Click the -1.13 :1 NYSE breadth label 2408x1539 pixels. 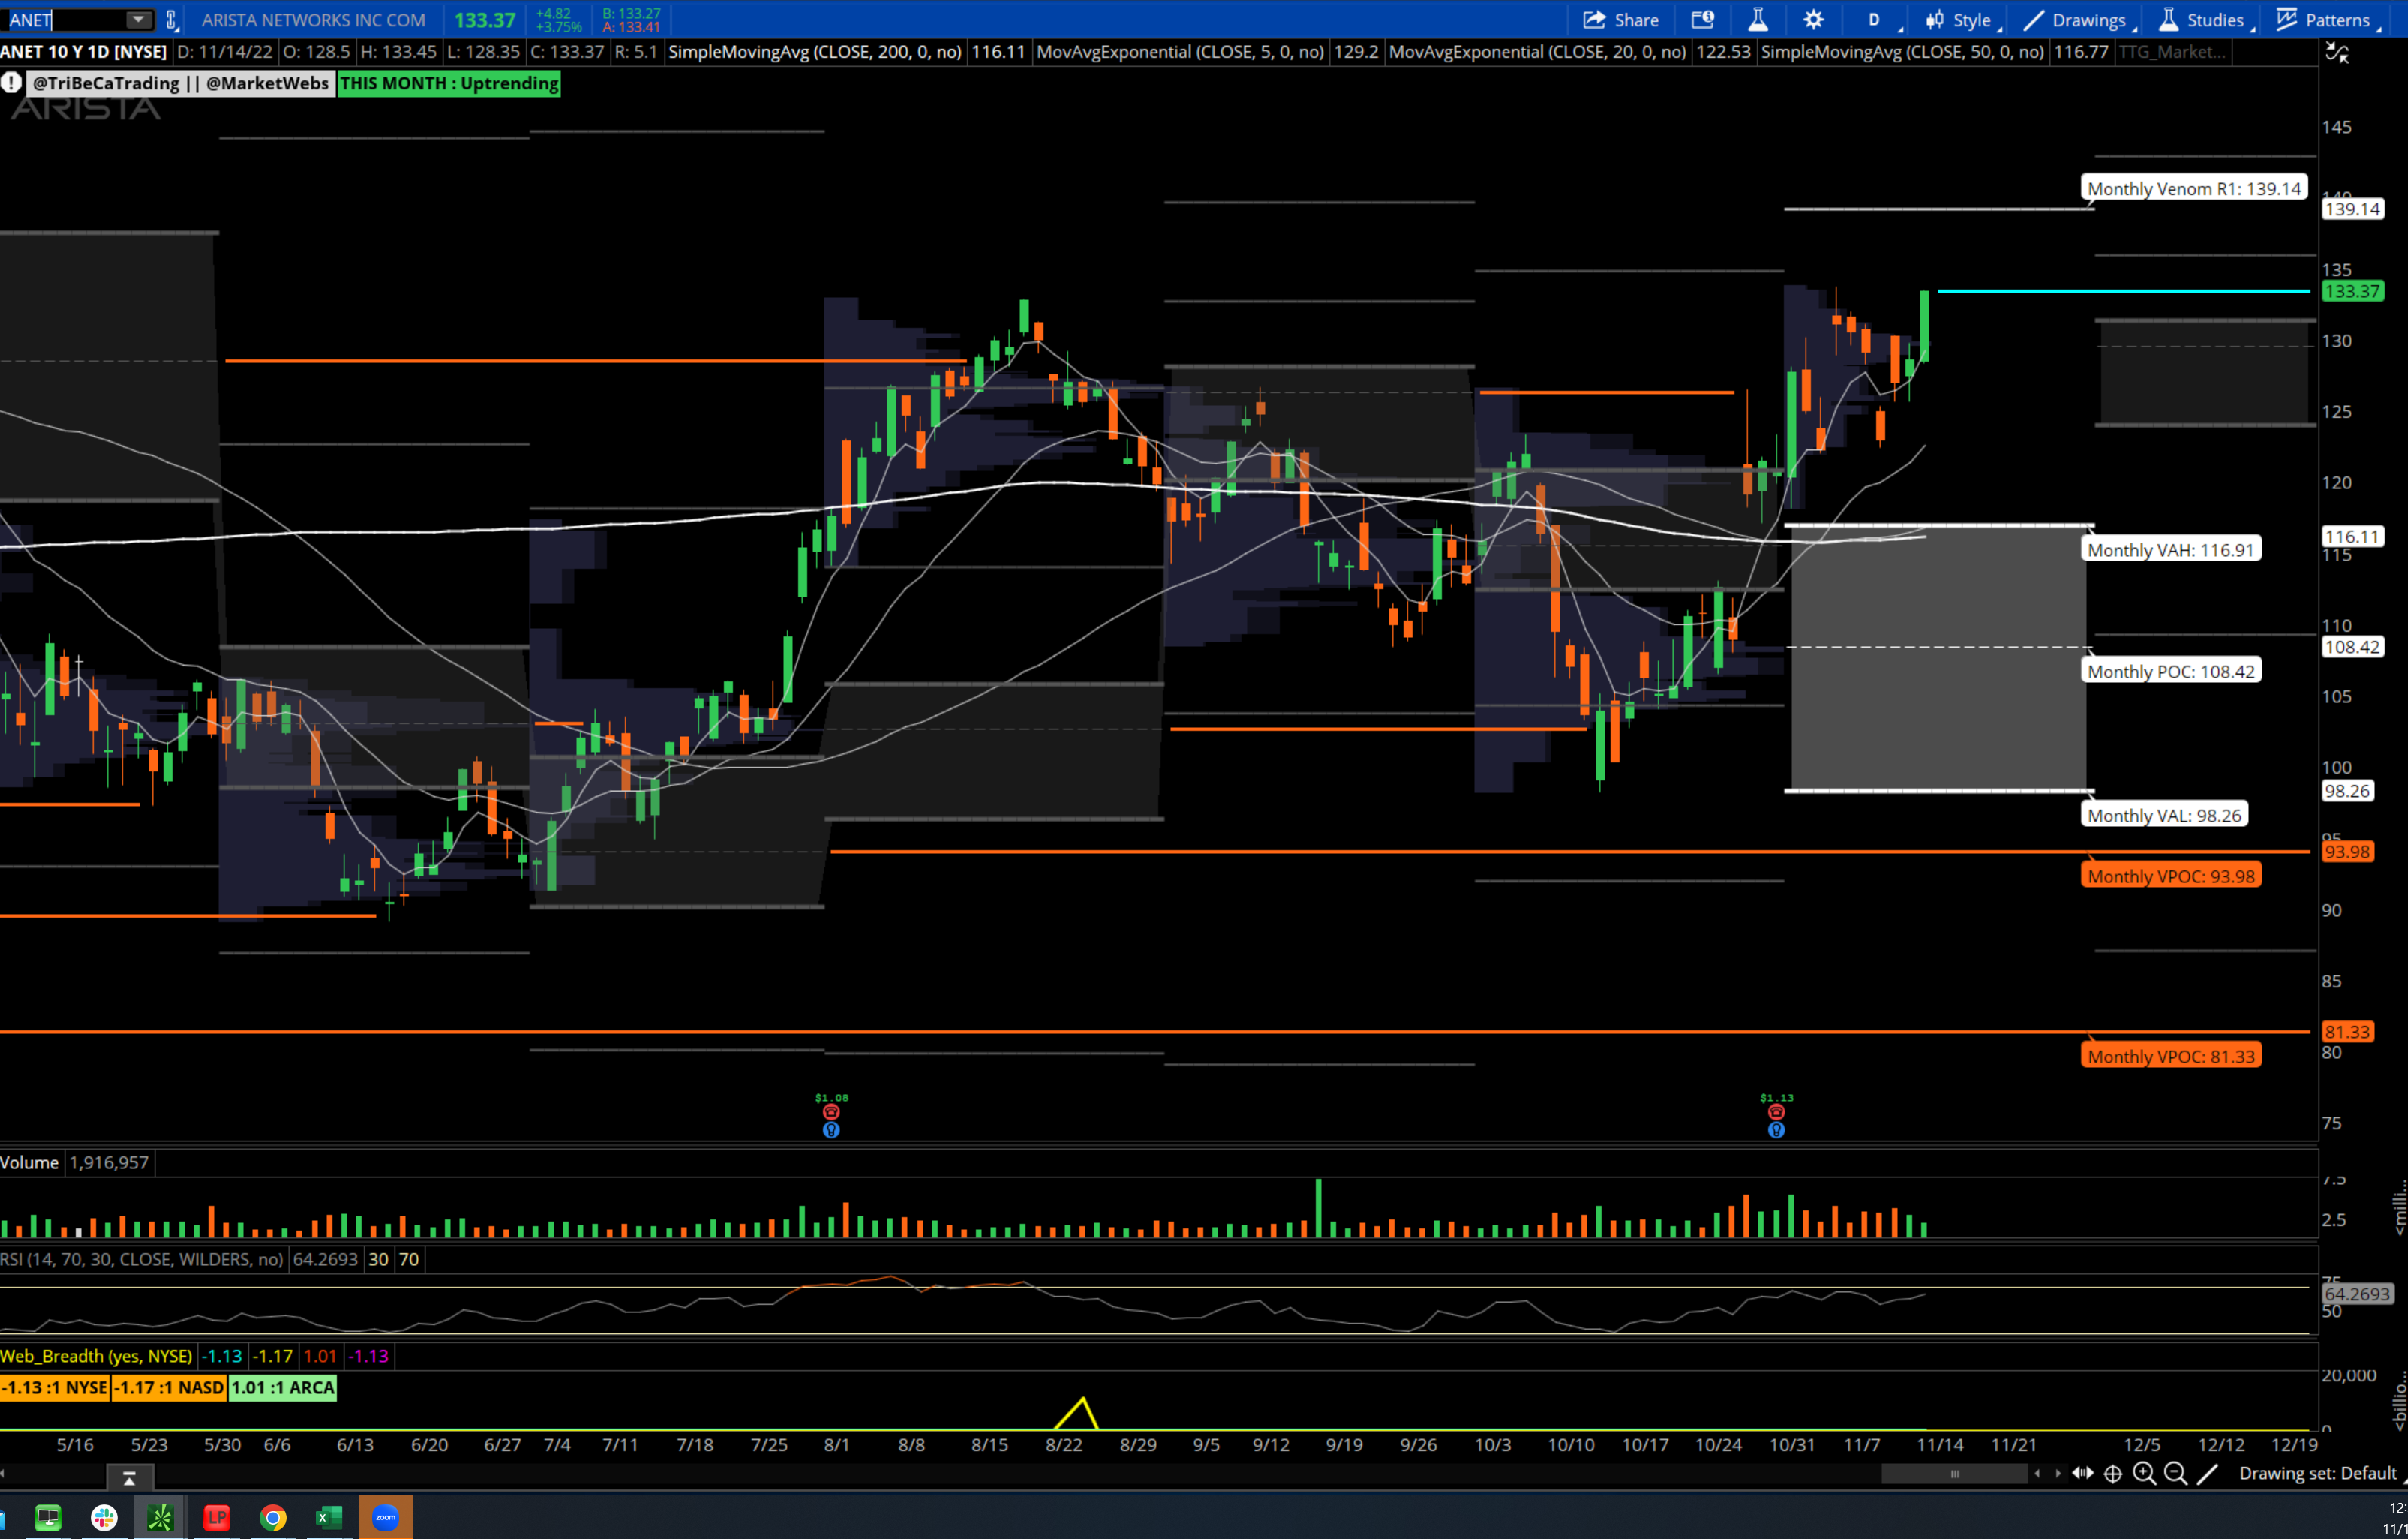point(55,1387)
